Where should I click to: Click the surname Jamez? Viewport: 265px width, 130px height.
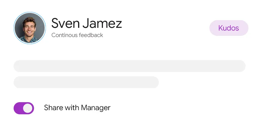[x=101, y=23]
